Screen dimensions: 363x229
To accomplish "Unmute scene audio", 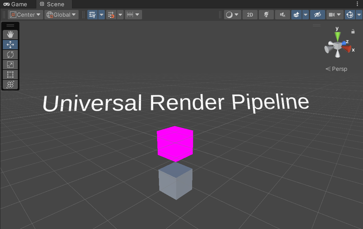I will [x=282, y=14].
